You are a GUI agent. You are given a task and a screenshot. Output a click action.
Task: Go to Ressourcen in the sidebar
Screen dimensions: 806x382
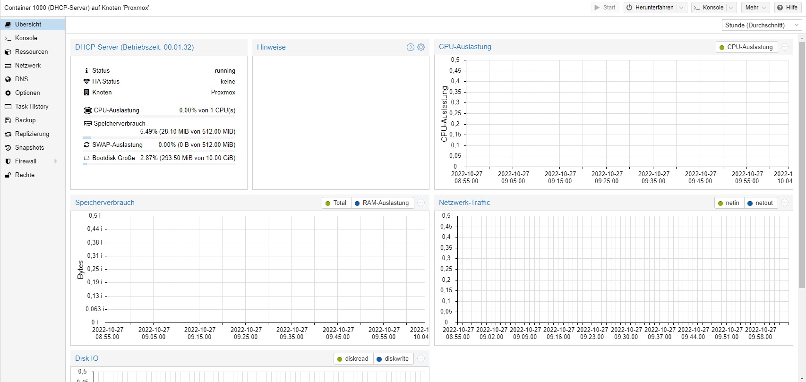coord(32,51)
